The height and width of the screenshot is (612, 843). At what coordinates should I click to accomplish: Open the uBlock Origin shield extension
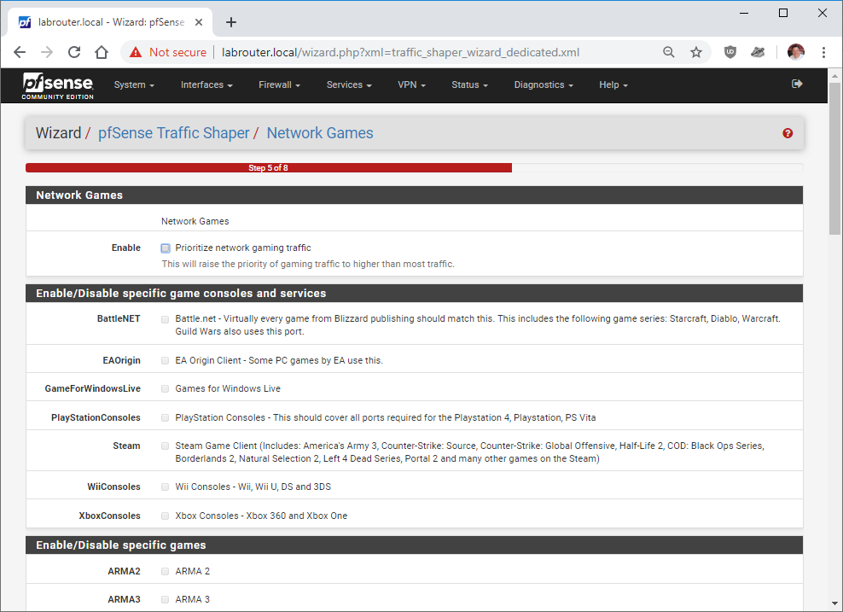coord(730,52)
